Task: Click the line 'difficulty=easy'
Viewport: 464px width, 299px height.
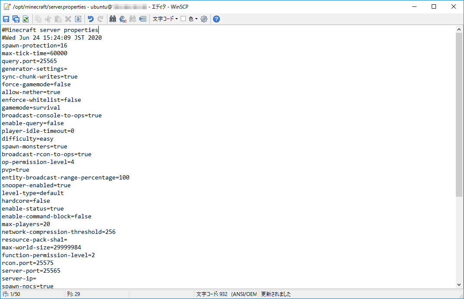Action: pos(28,139)
